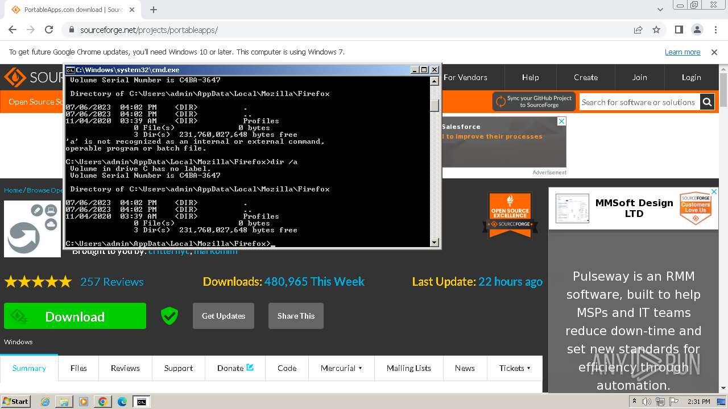This screenshot has height=409, width=728.
Task: Open the Support tab
Action: [x=179, y=368]
